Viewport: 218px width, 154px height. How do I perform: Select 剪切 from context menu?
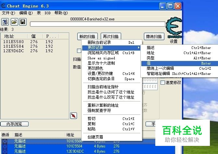pyautogui.click(x=112, y=119)
